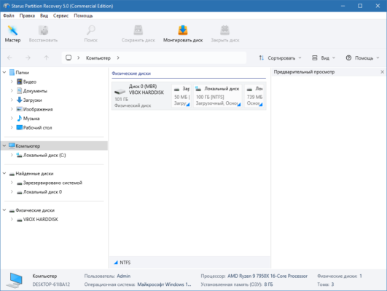387x291 pixels.
Task: Select the Рабочий стол desktop icon
Action: (19, 127)
